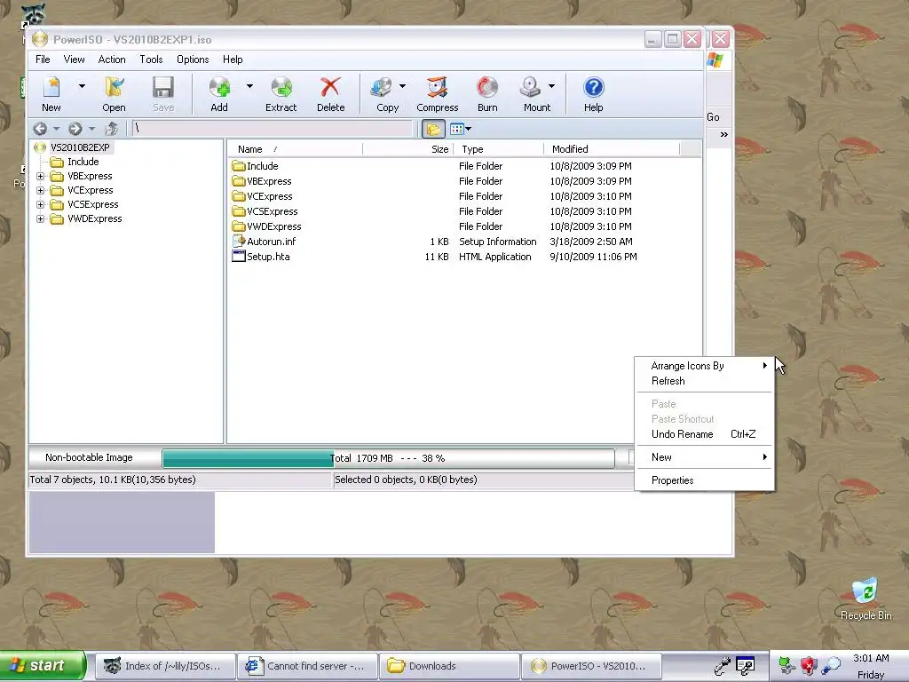Click the Save toolbar icon
This screenshot has width=909, height=682.
[163, 88]
